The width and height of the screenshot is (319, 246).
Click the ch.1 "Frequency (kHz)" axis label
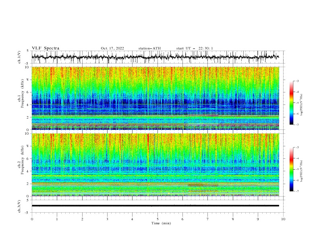tap(23, 92)
